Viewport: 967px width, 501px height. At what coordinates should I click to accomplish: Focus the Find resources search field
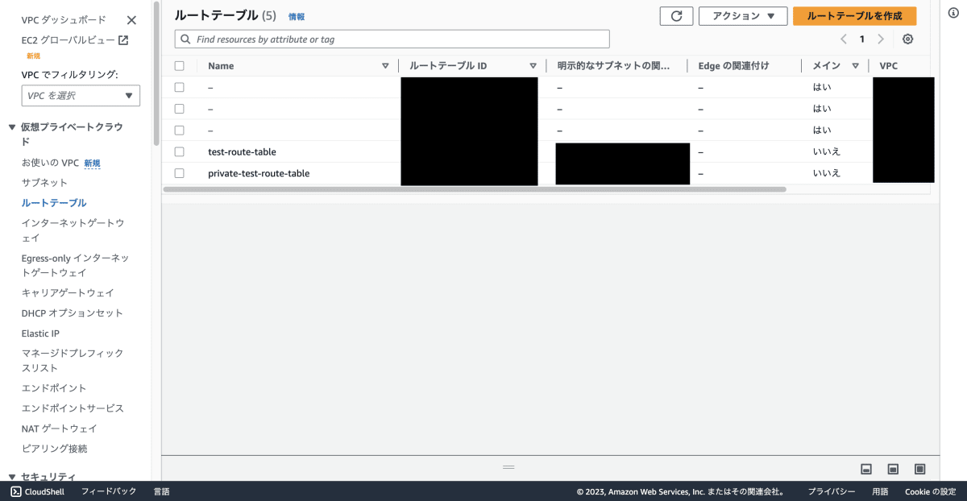pos(392,39)
